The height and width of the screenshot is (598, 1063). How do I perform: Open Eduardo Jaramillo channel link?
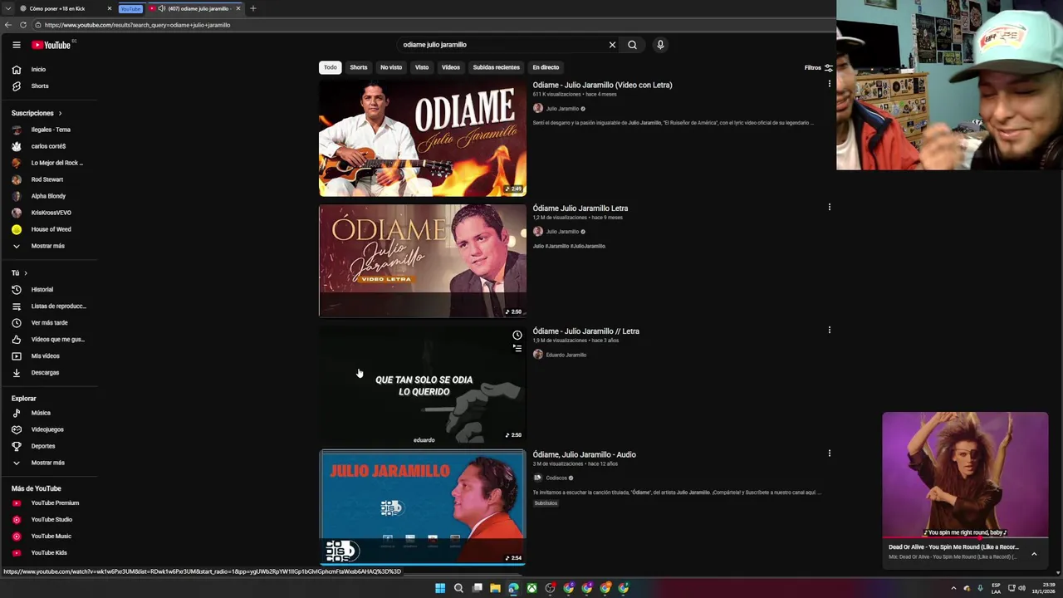click(x=566, y=355)
